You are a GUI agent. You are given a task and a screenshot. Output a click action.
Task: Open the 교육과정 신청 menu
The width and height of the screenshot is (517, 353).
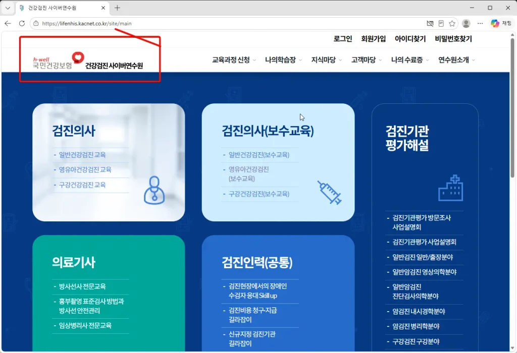[x=231, y=60]
